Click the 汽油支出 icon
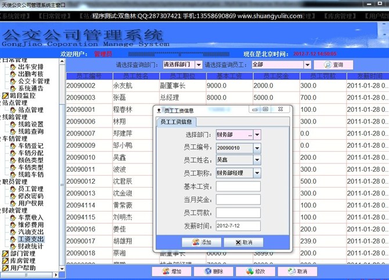The height and width of the screenshot is (280, 389). 13,232
